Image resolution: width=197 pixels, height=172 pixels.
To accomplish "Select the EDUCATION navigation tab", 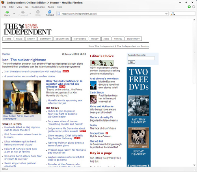I will coord(62,39).
